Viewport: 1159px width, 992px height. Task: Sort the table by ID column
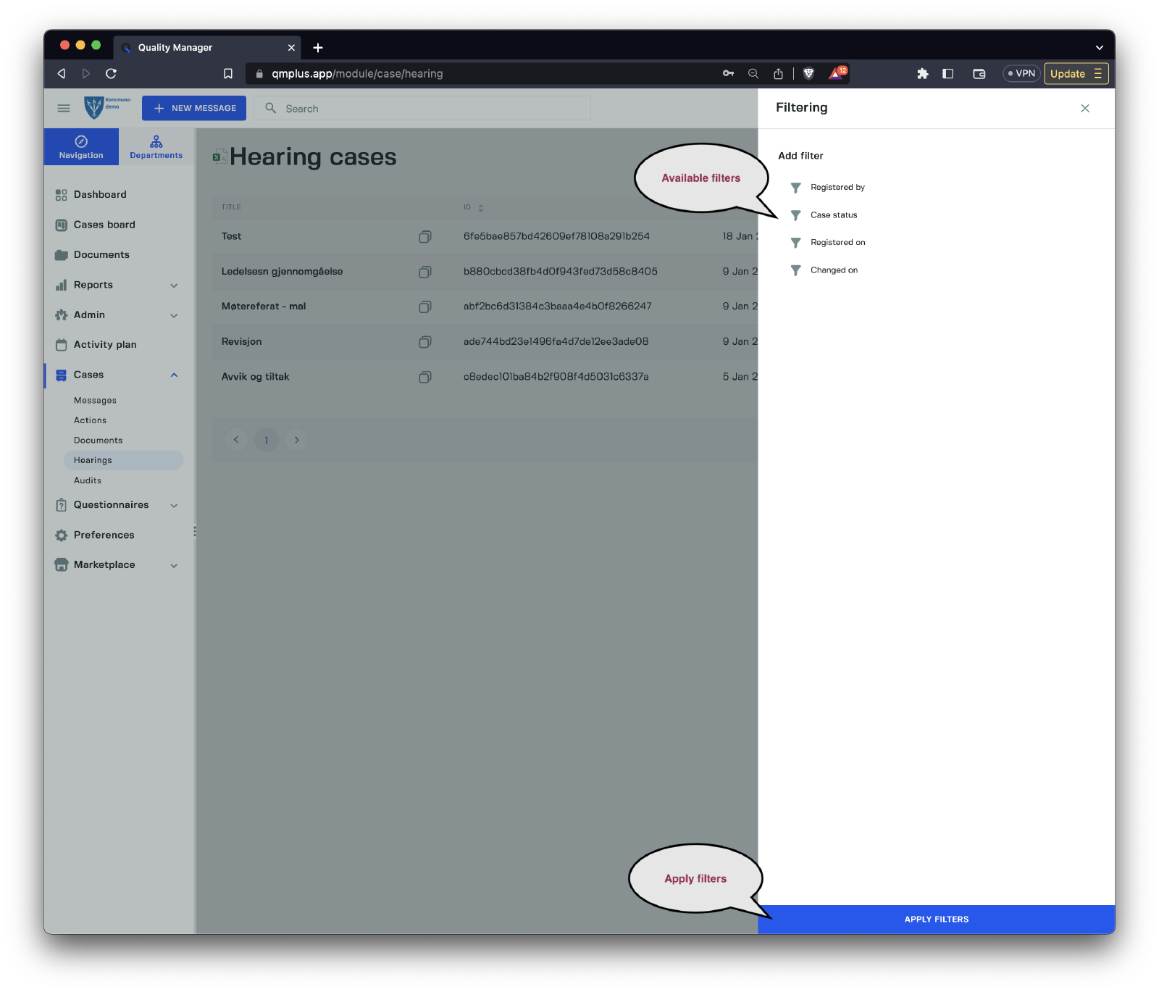pyautogui.click(x=480, y=208)
